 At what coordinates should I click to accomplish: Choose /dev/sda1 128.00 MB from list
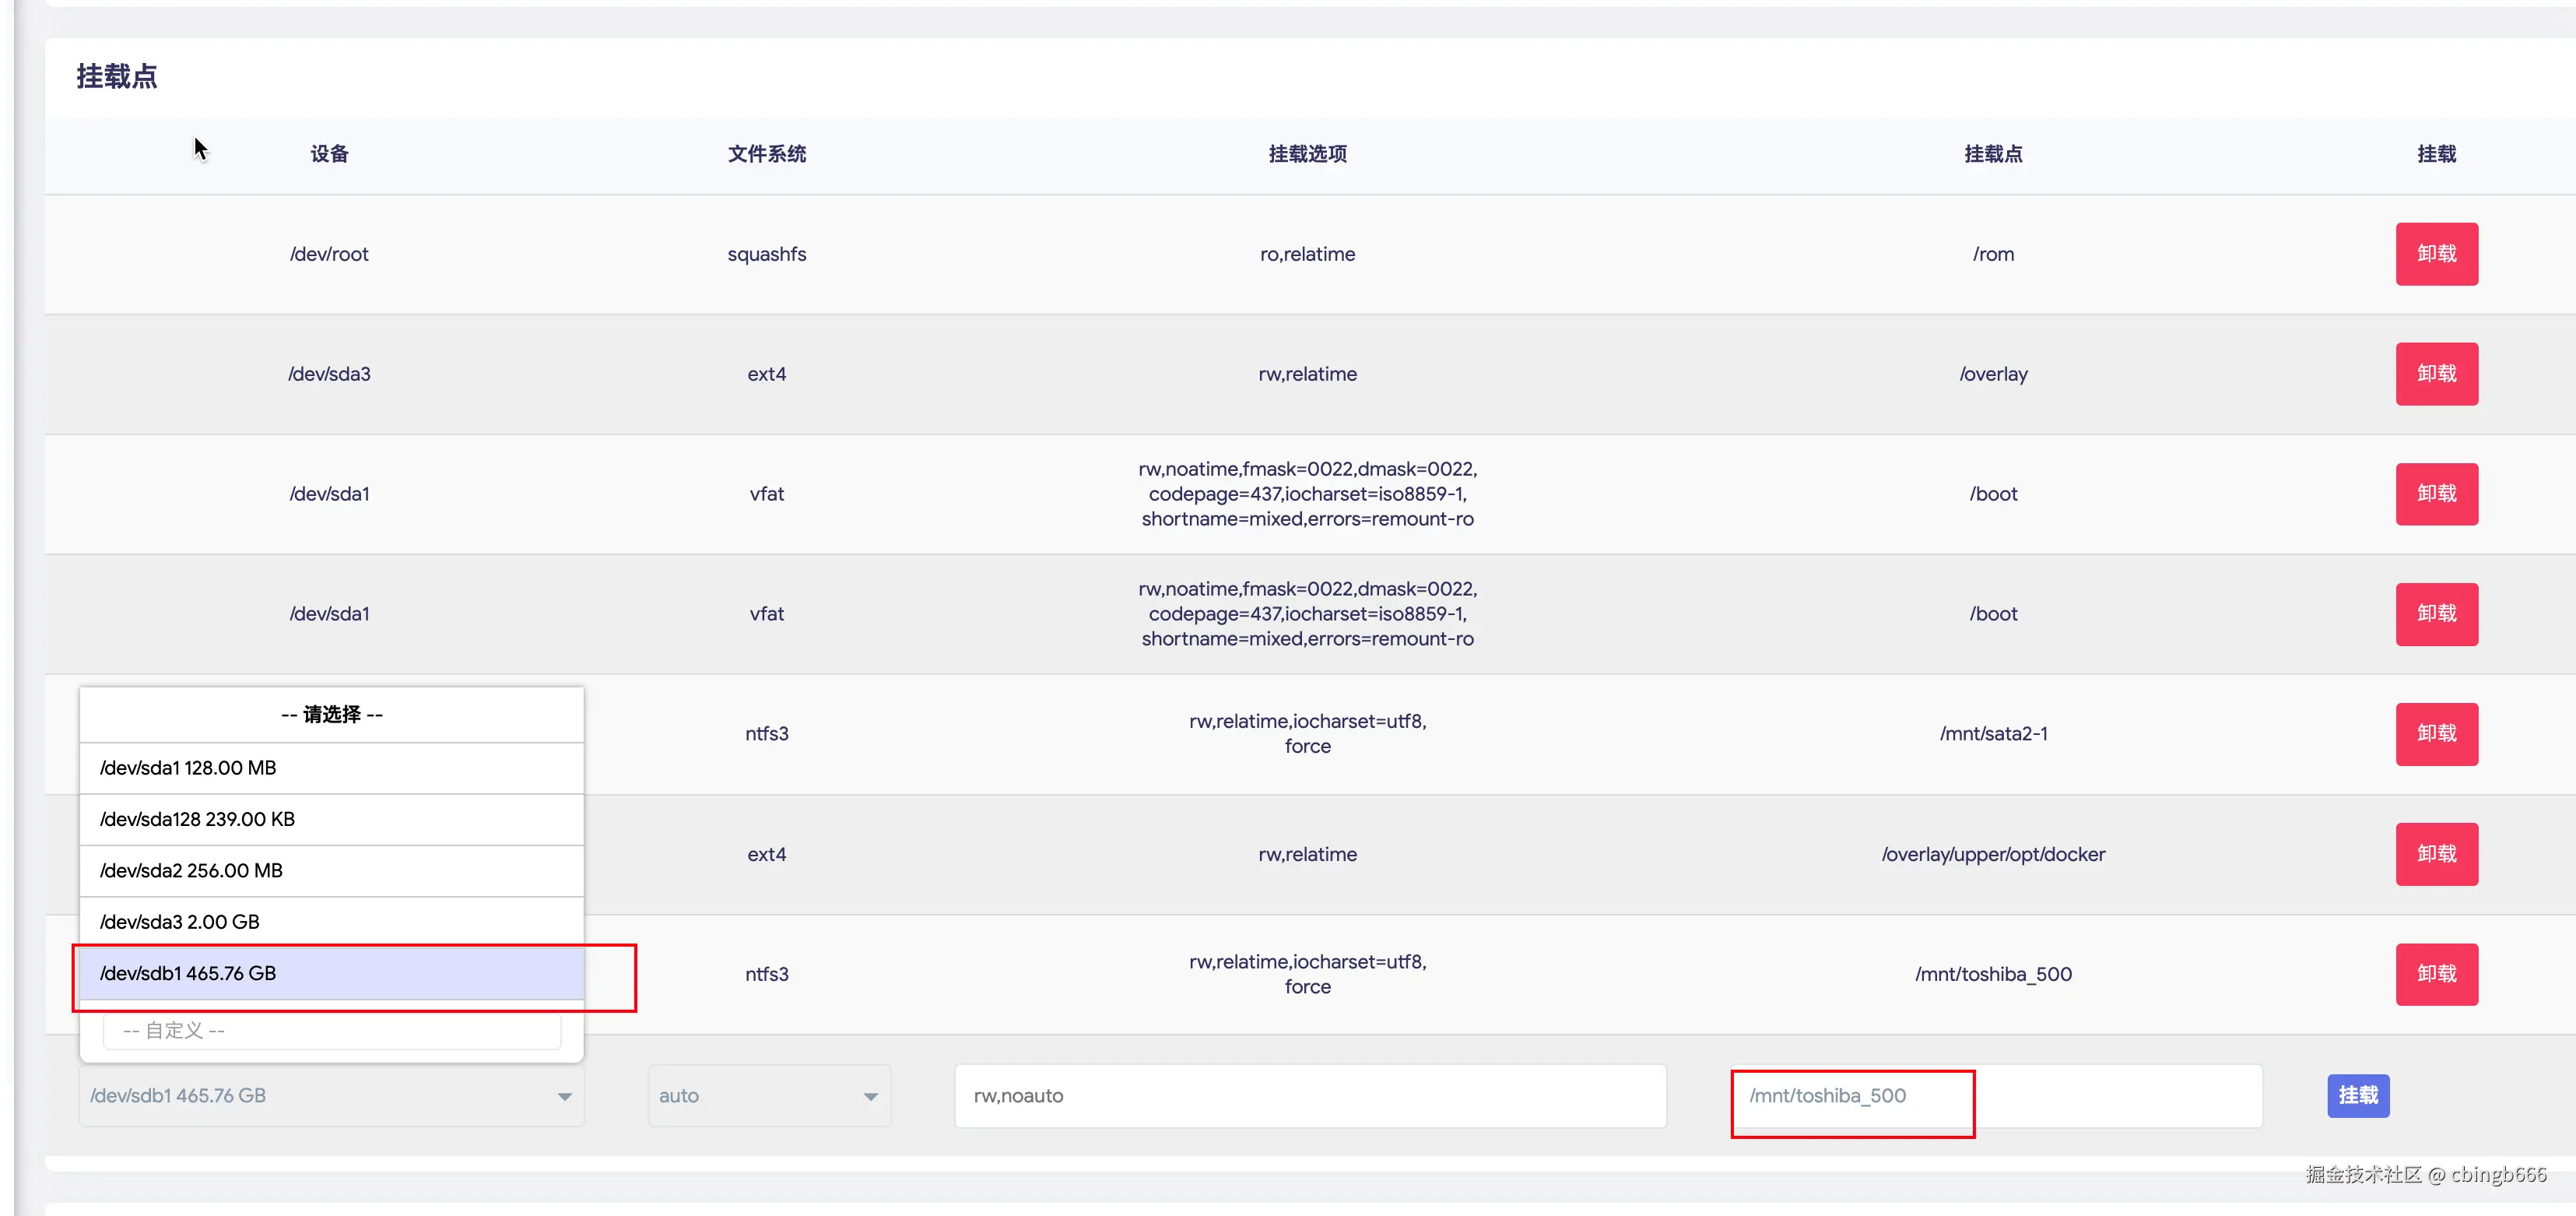(x=331, y=768)
